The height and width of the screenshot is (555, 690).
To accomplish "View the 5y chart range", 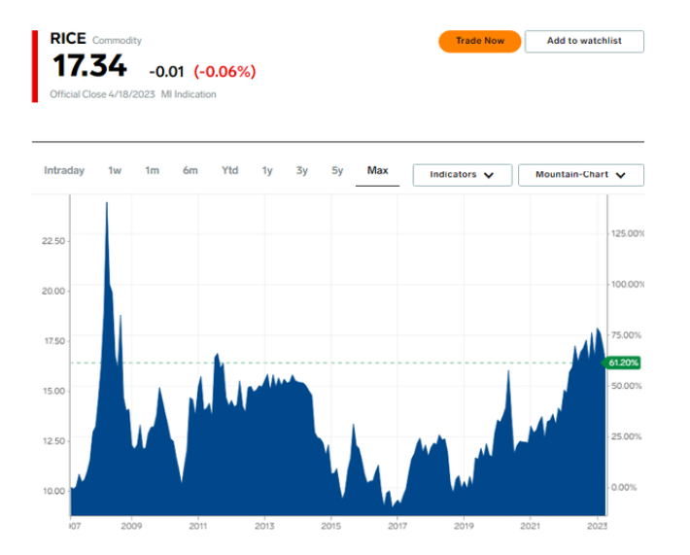I will tap(337, 171).
